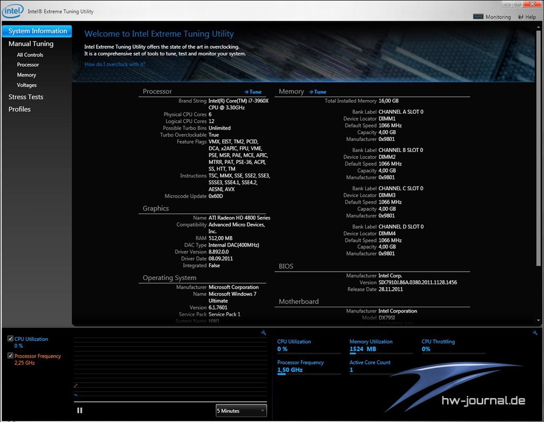Click the 2,25 GHz legend value
Image resolution: width=544 pixels, height=422 pixels.
(24, 363)
